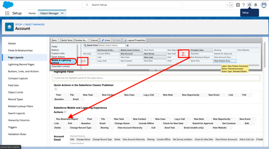This screenshot has width=269, height=149.
Task: Click the New Lead palette item
Action: [x=154, y=57]
